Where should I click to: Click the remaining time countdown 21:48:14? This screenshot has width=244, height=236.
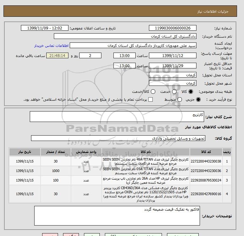[57, 55]
